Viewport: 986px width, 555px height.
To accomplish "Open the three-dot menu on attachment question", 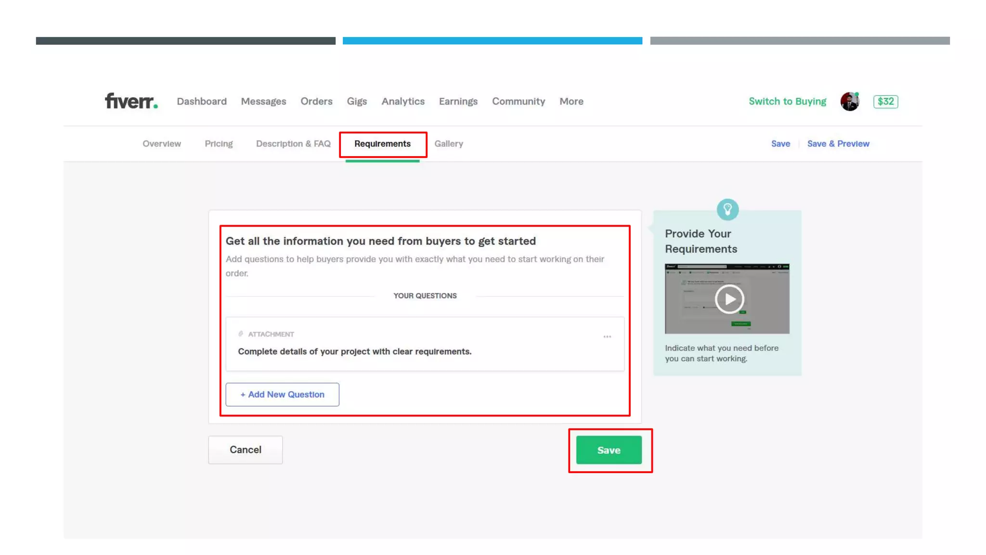I will tap(607, 337).
